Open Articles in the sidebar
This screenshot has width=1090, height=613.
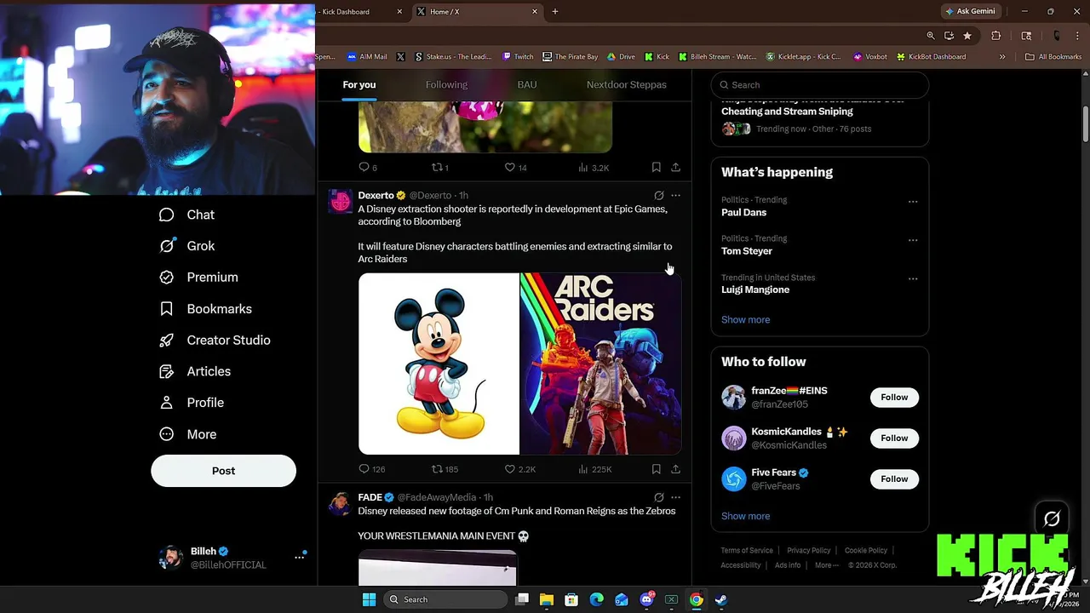click(195, 371)
